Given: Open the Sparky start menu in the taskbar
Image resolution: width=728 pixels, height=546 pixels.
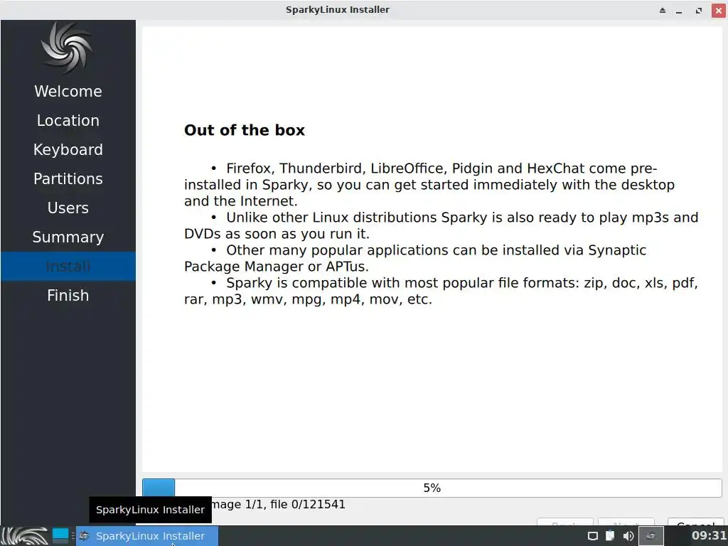Looking at the screenshot, I should (x=24, y=536).
